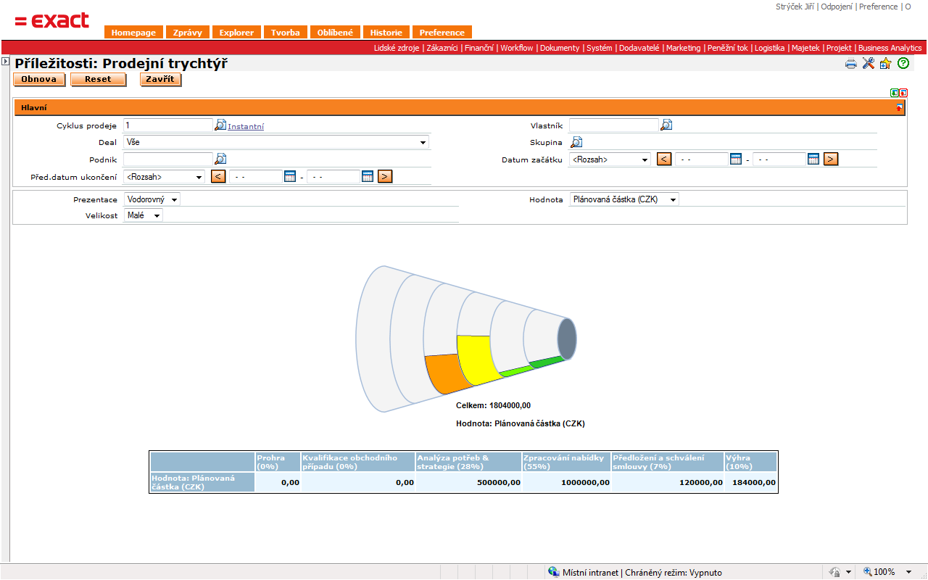Click the Cyklus prodeje input field

coord(168,125)
